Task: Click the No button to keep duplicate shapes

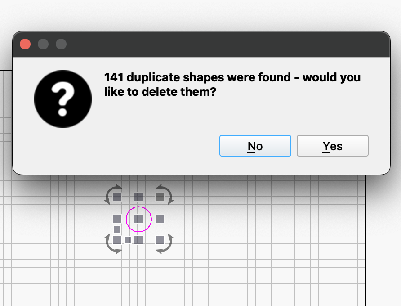Action: click(x=255, y=146)
